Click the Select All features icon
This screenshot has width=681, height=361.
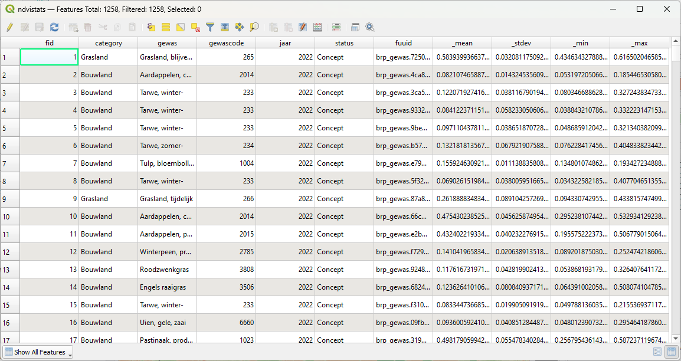(166, 27)
